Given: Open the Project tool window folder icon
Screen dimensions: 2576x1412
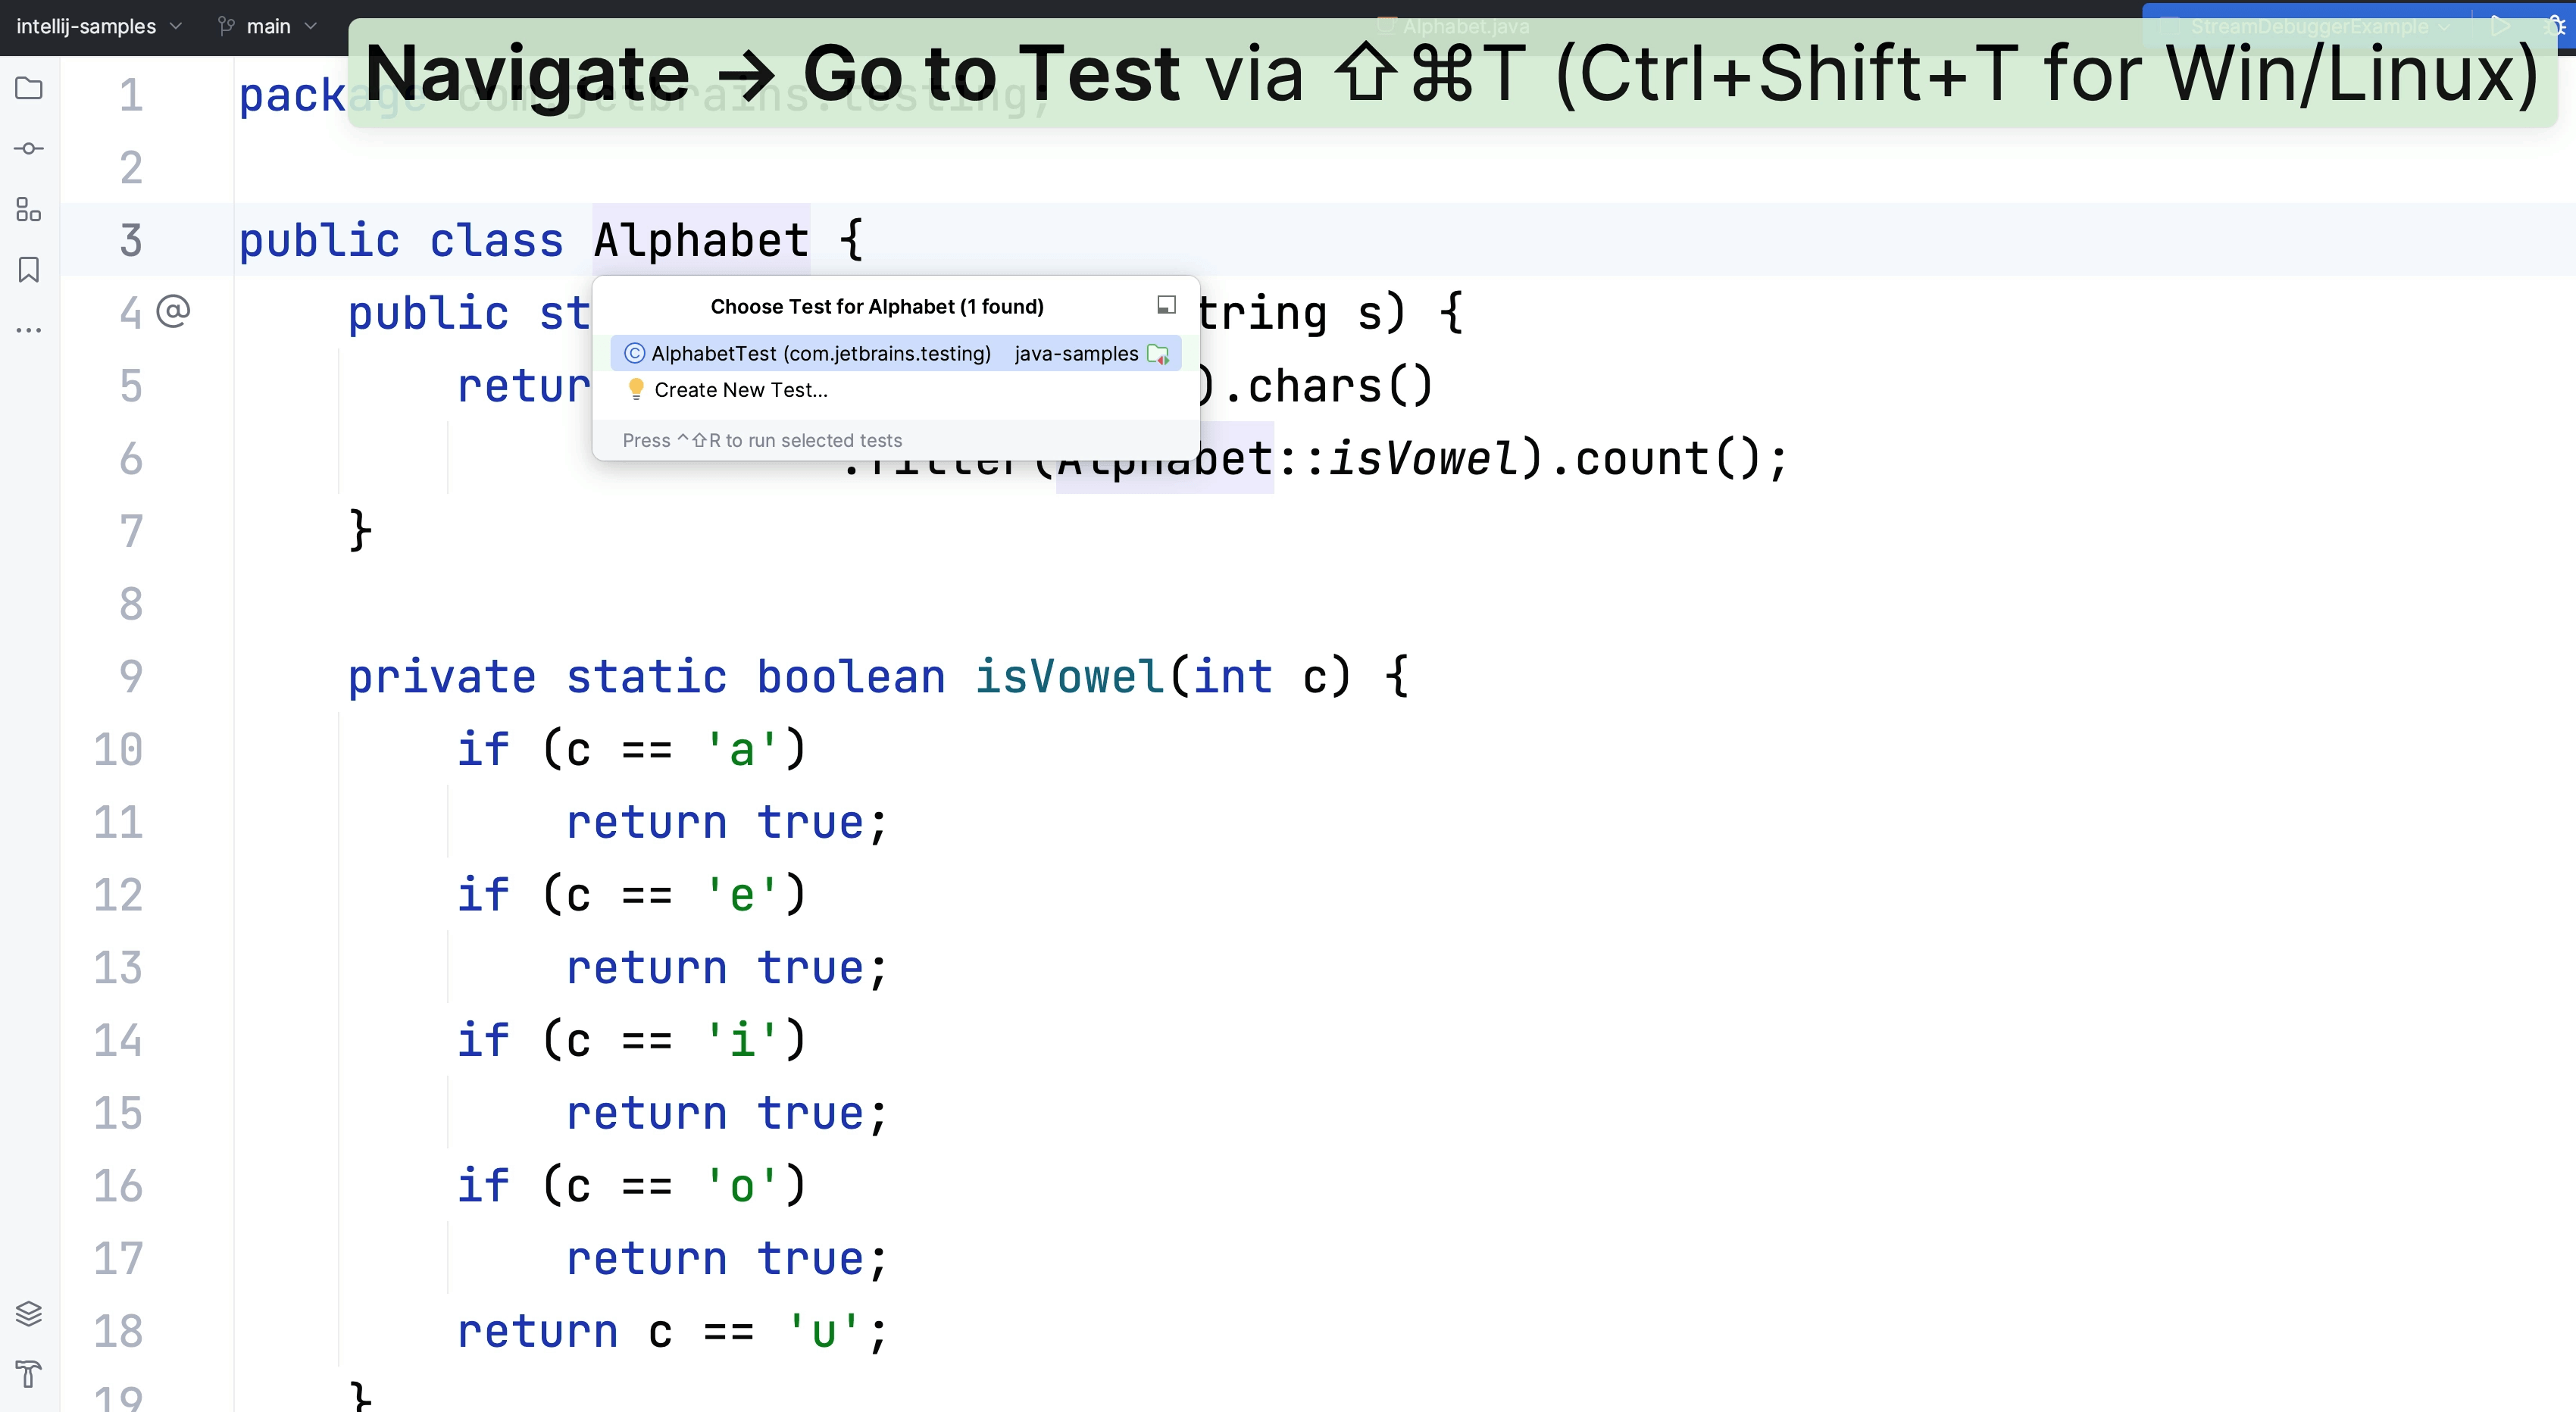Looking at the screenshot, I should pyautogui.click(x=29, y=89).
